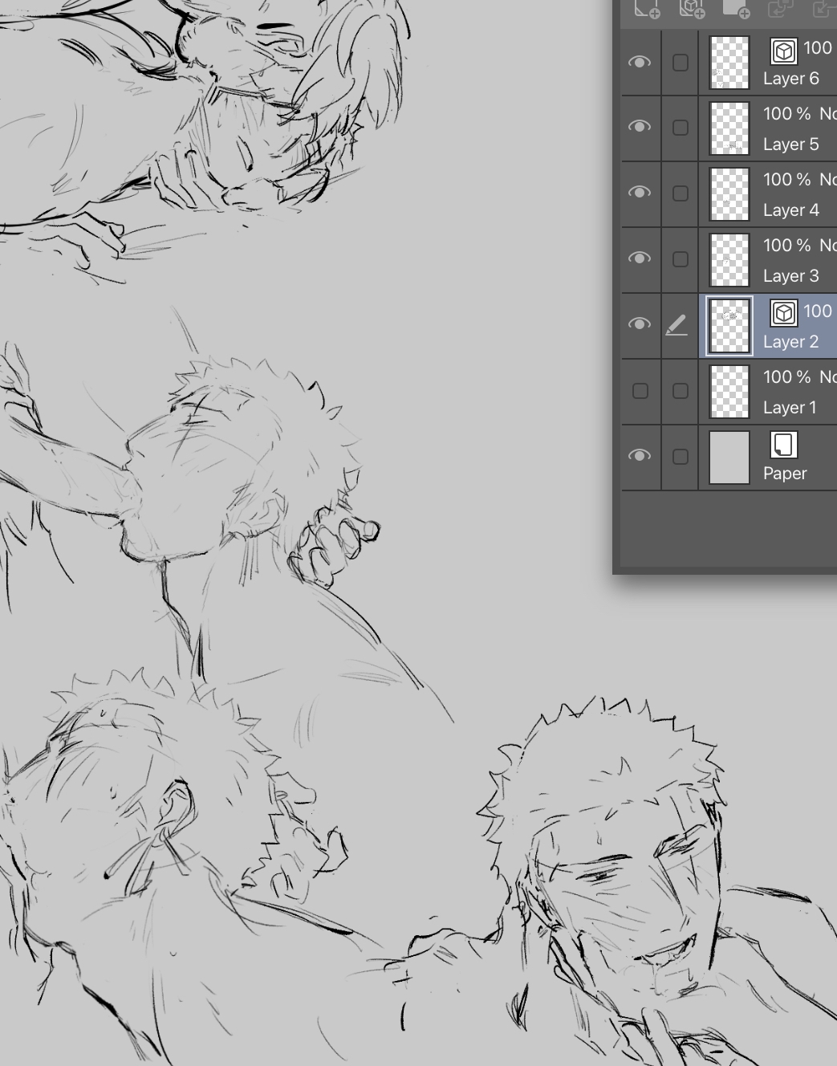Hide Layer 5 using its eye icon
Viewport: 837px width, 1066px height.
640,127
